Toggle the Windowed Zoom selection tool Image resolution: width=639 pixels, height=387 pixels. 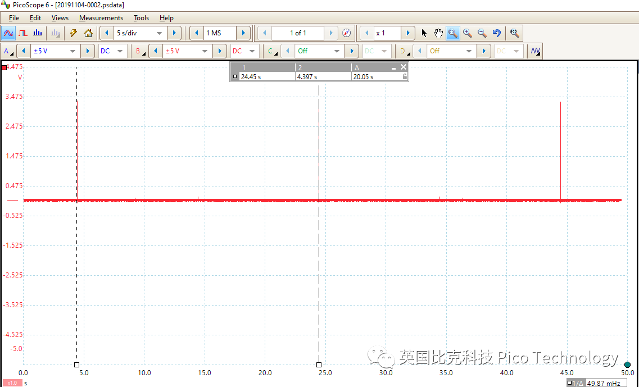click(x=453, y=33)
